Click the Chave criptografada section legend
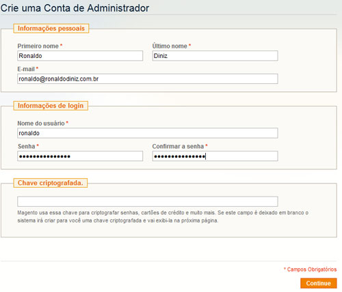This screenshot has height=292, width=342. click(51, 183)
